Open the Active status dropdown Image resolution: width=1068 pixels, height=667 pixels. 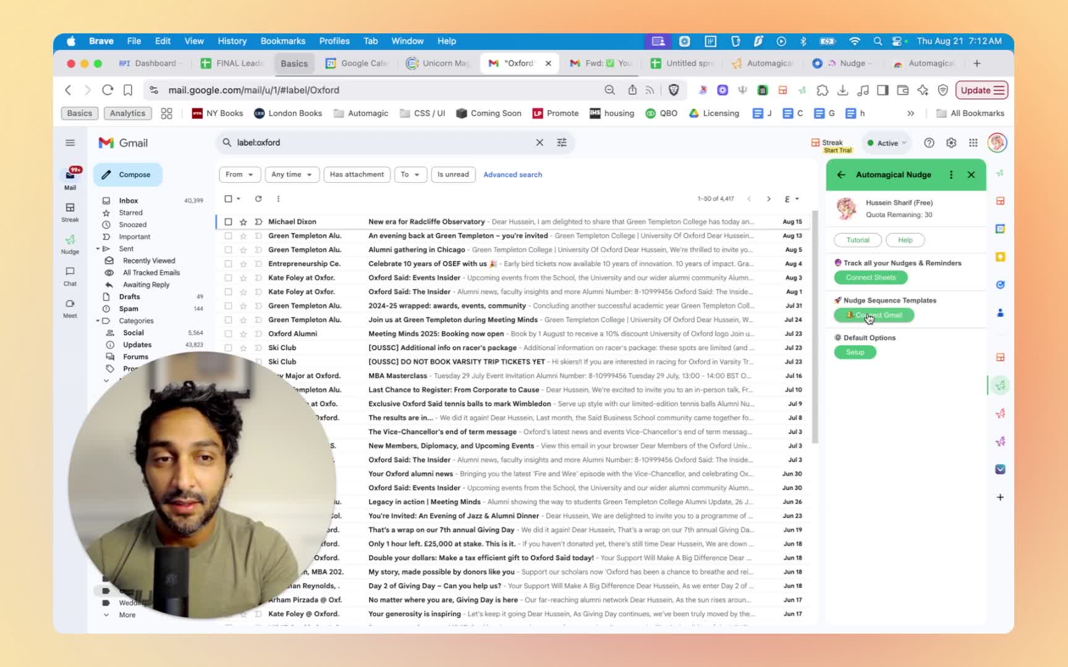click(887, 143)
